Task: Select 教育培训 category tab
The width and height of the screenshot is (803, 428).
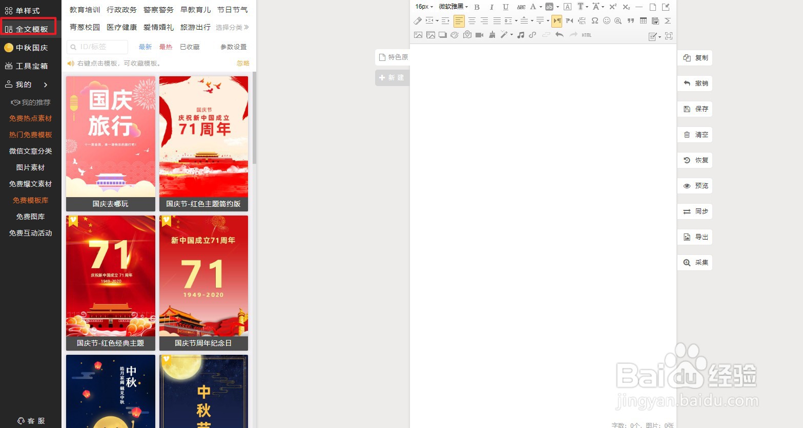Action: 85,10
